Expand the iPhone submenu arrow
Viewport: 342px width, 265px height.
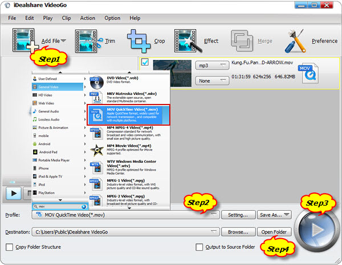point(85,168)
